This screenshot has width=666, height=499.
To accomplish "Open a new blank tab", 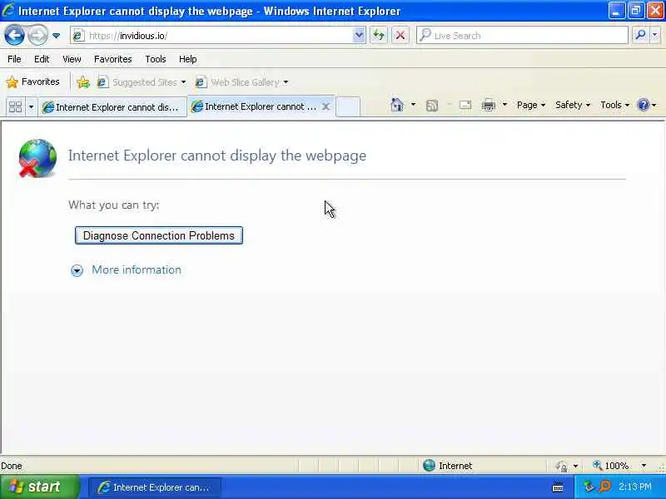I will pyautogui.click(x=348, y=106).
